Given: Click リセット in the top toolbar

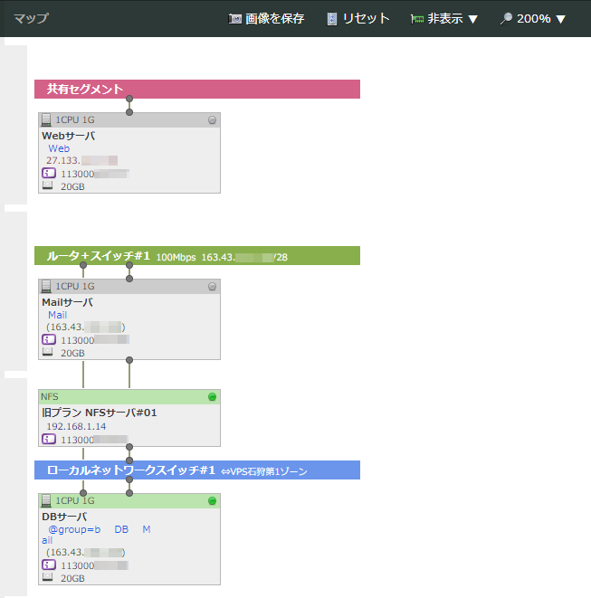Looking at the screenshot, I should point(366,19).
